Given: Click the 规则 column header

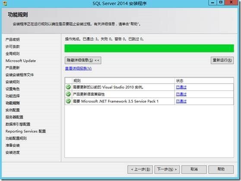Looking at the screenshot, I should (x=123, y=81).
